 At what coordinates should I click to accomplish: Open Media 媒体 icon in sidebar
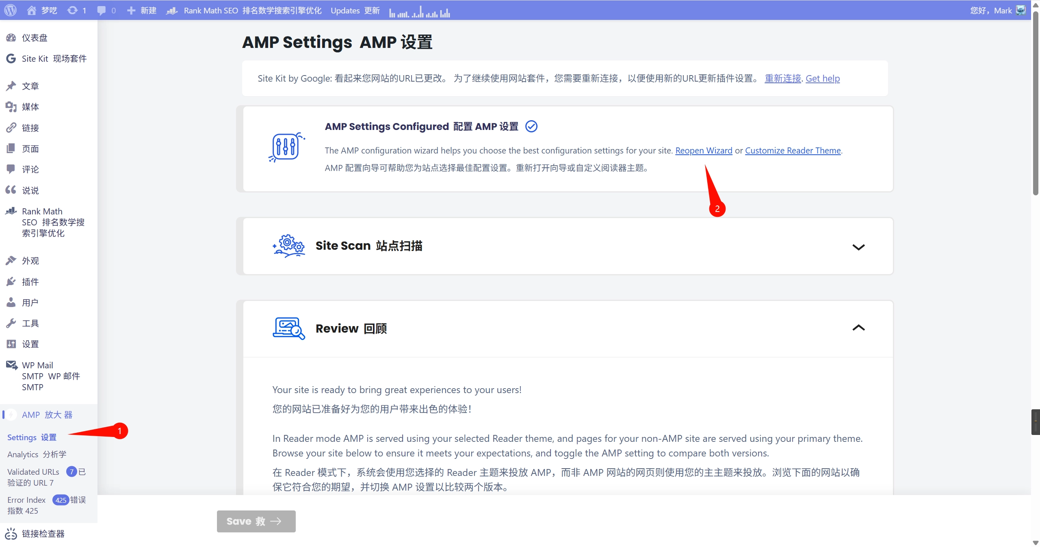point(11,107)
